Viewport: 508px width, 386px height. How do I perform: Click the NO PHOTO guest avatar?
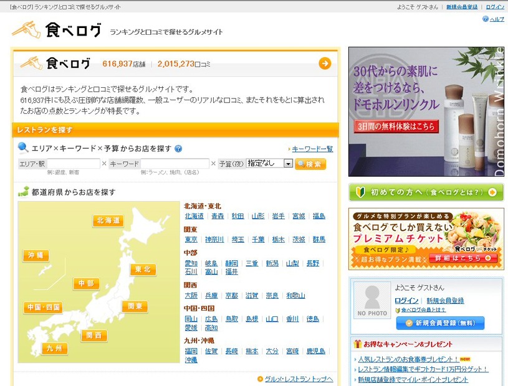pyautogui.click(x=372, y=300)
